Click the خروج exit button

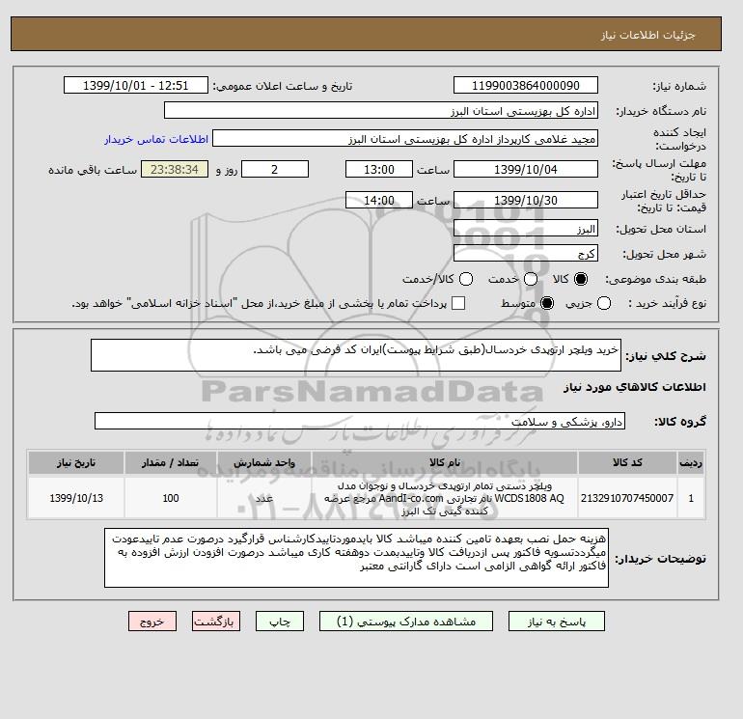click(152, 622)
